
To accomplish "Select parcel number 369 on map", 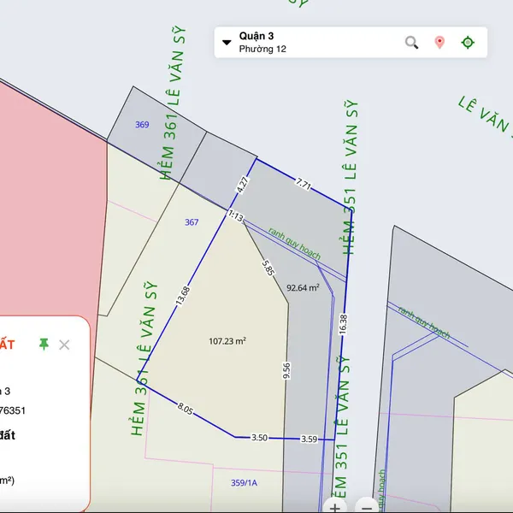I will (142, 125).
